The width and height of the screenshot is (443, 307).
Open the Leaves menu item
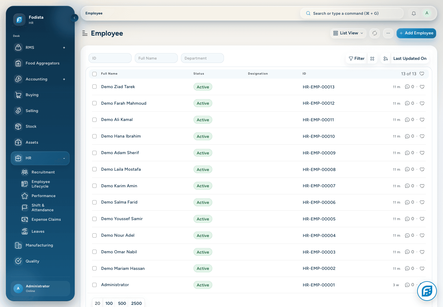pyautogui.click(x=38, y=231)
